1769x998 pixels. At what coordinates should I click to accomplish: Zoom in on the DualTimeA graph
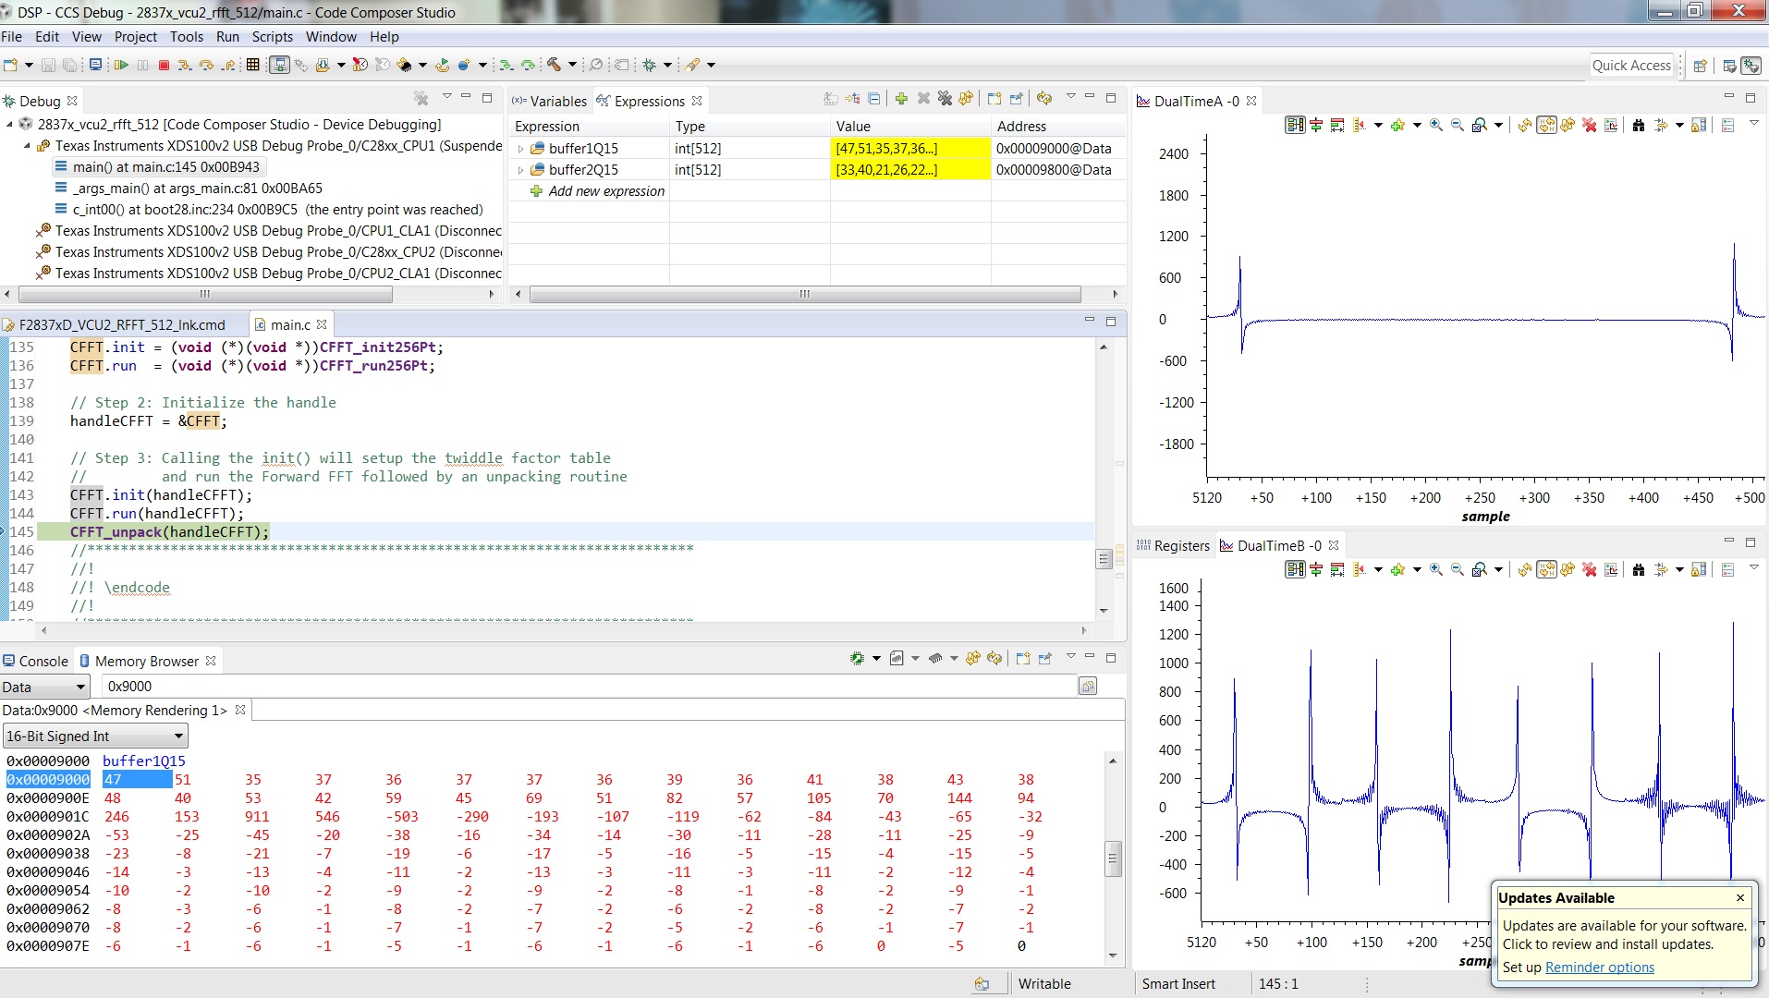click(x=1435, y=124)
